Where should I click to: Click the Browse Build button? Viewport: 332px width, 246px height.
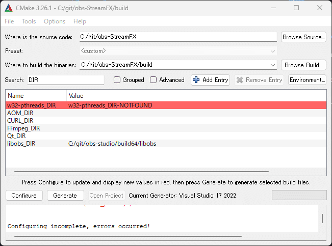303,65
